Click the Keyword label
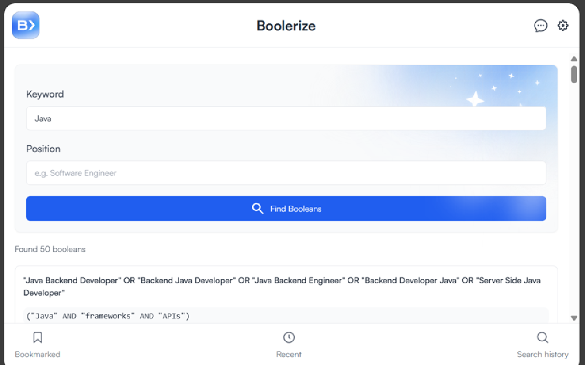 tap(45, 94)
